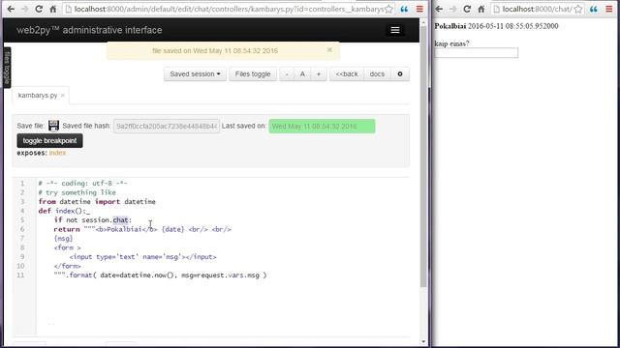
Task: Select the kambarys.py editor tab
Action: pos(38,96)
